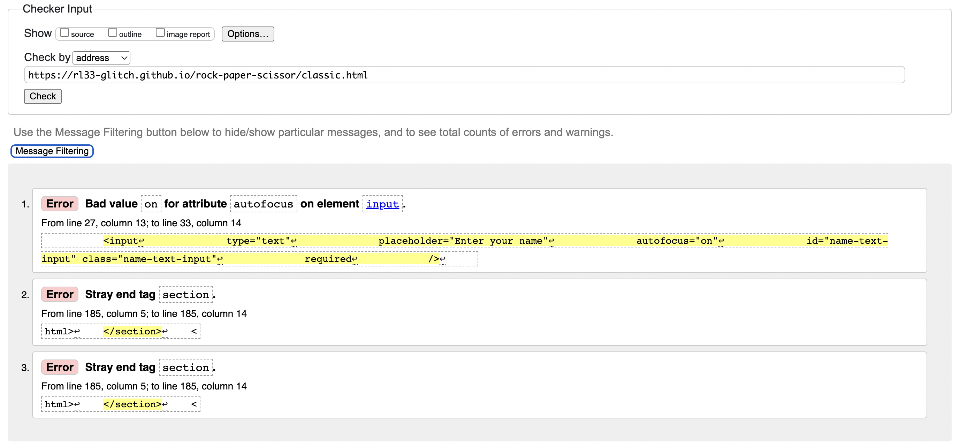
Task: Enable the "image report" checkbox
Action: tap(160, 32)
